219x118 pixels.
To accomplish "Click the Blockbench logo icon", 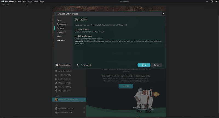I will (x=3, y=2).
